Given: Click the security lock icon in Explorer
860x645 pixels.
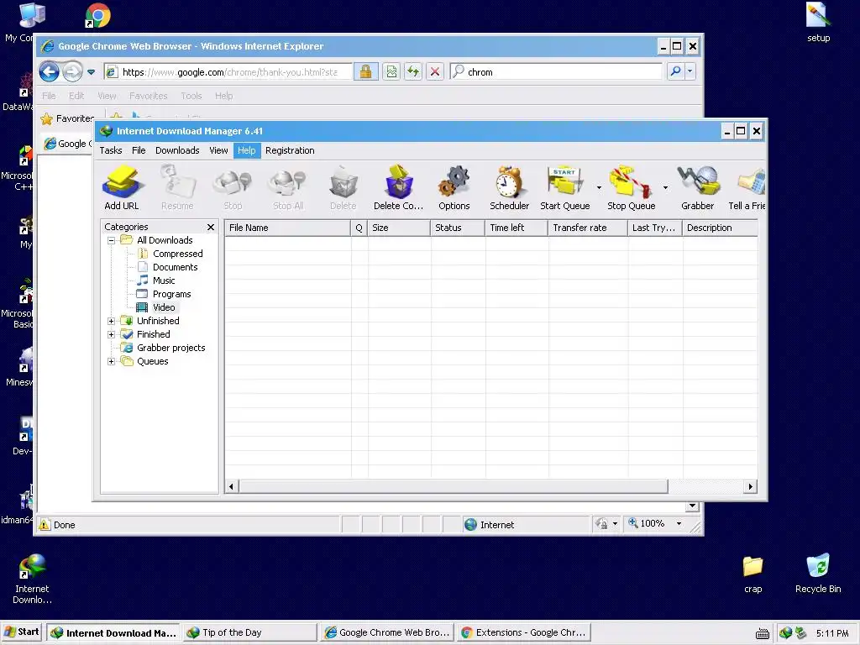Looking at the screenshot, I should (366, 72).
